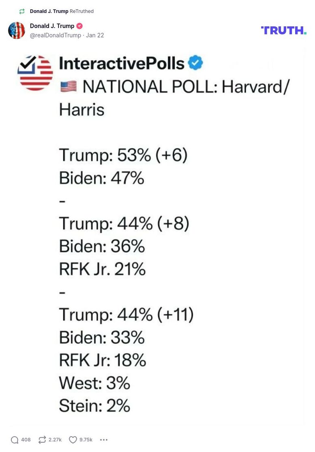Open the post via the Jan 22 timestamp
Image resolution: width=315 pixels, height=452 pixels.
[x=95, y=35]
